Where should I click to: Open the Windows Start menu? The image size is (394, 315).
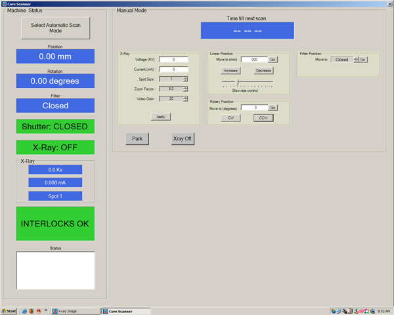[9, 311]
